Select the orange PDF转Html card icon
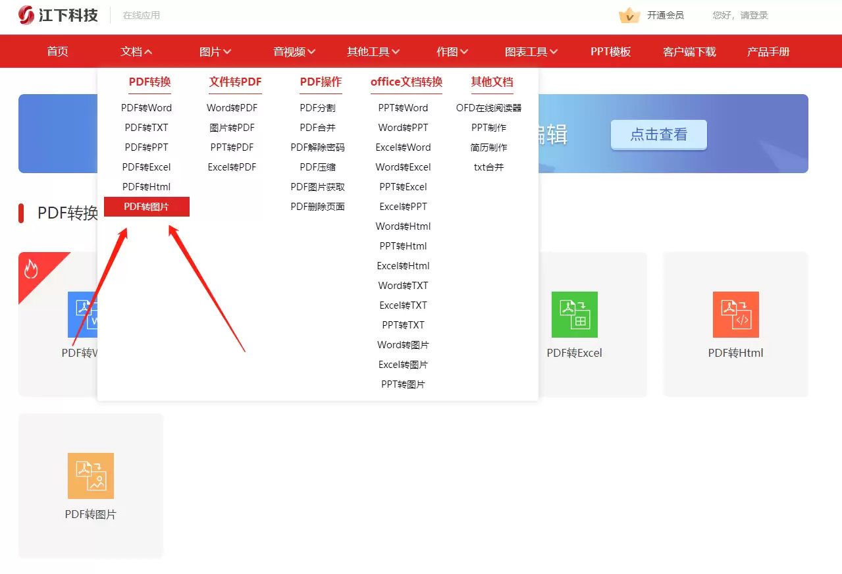Image resolution: width=842 pixels, height=574 pixels. pos(735,315)
